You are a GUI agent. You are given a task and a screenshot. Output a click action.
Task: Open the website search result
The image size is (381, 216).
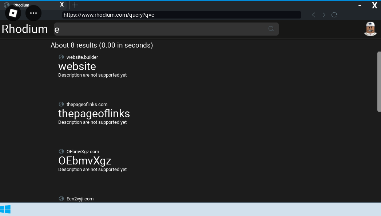pos(77,66)
